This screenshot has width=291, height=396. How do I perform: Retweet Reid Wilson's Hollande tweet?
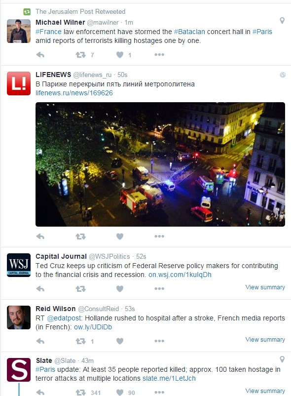81,341
